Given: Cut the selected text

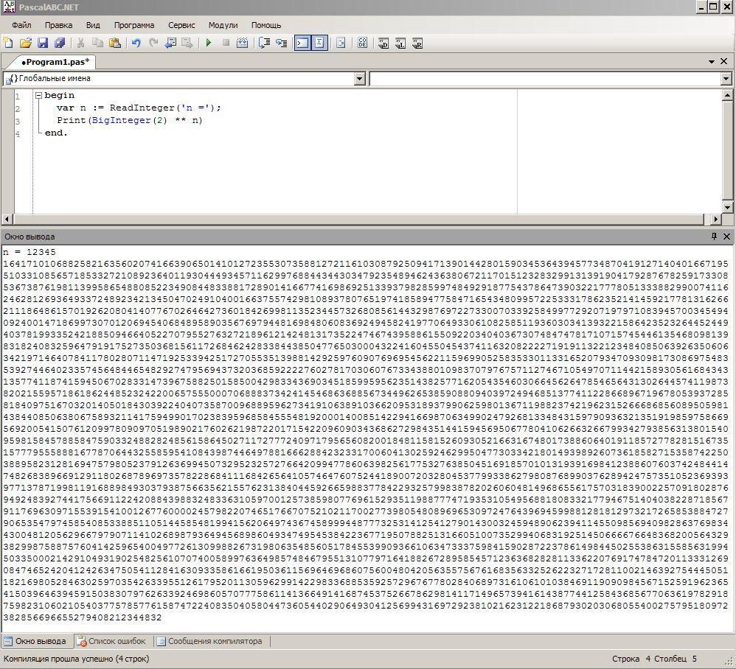Looking at the screenshot, I should 80,43.
